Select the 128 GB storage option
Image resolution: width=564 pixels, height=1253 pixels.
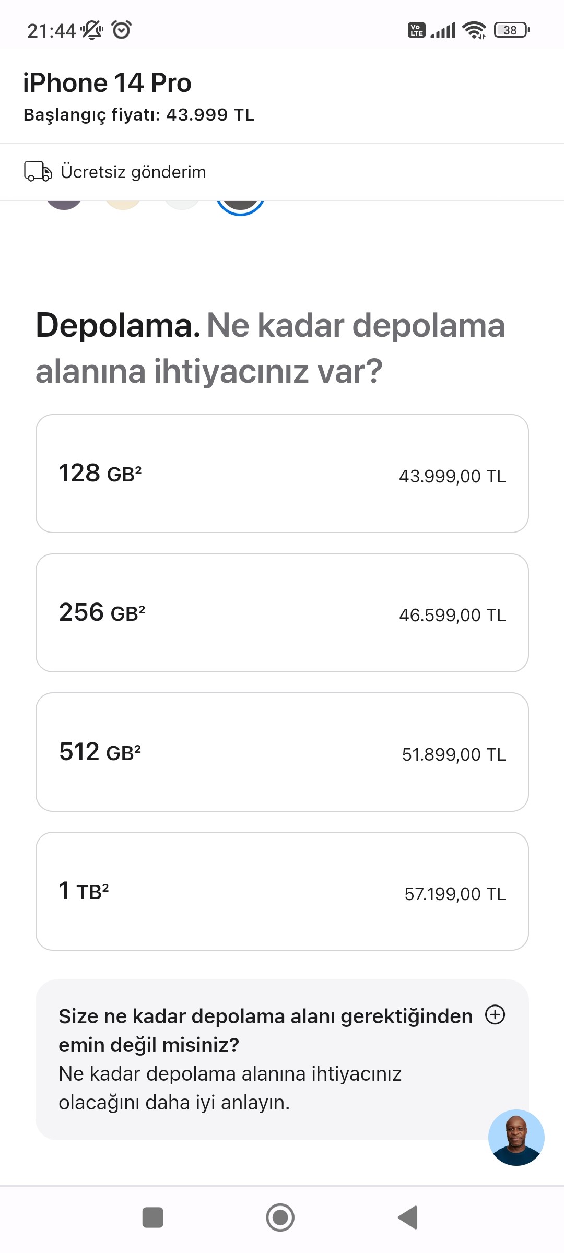coord(282,474)
